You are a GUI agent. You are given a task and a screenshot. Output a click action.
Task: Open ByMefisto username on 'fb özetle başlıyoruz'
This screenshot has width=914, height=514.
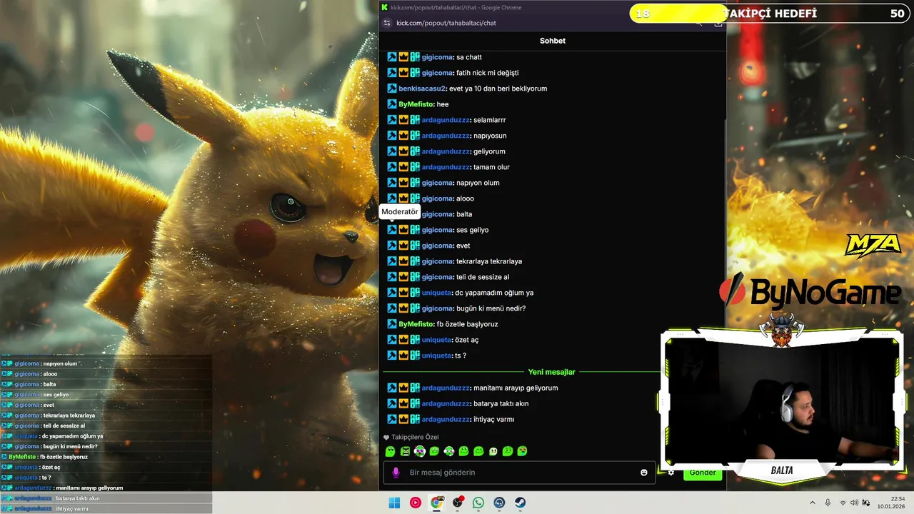click(x=416, y=324)
